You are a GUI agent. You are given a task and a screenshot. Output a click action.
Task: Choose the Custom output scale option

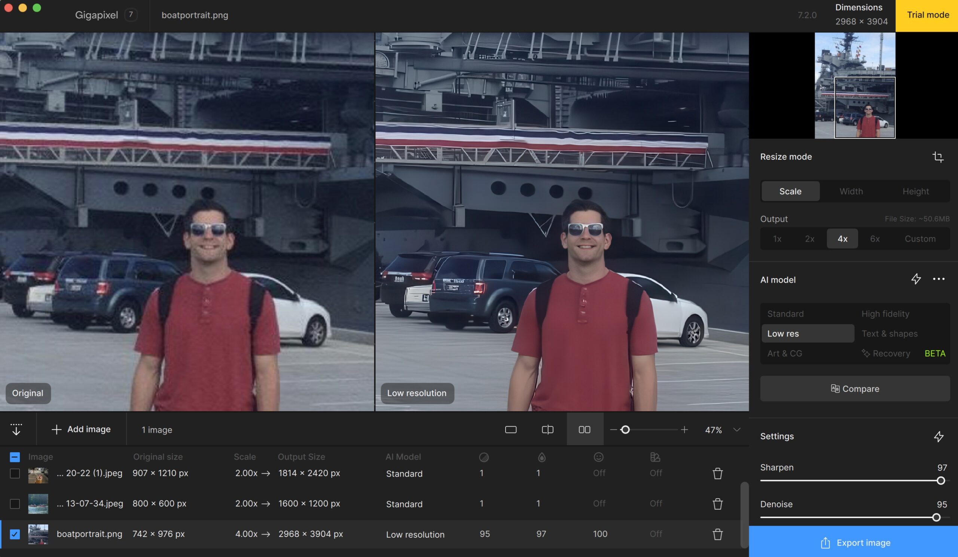click(919, 239)
